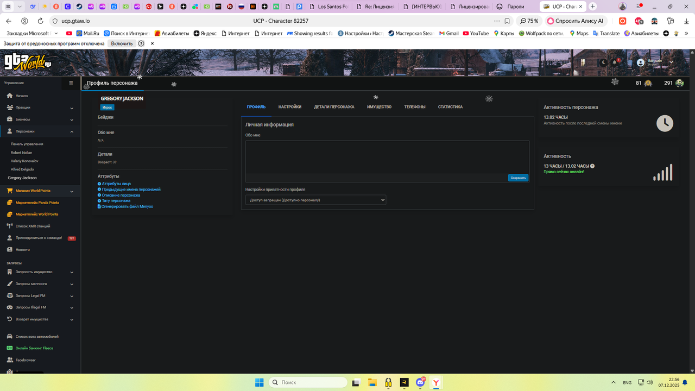
Task: Click the bookmark icon in the address bar
Action: pos(507,21)
